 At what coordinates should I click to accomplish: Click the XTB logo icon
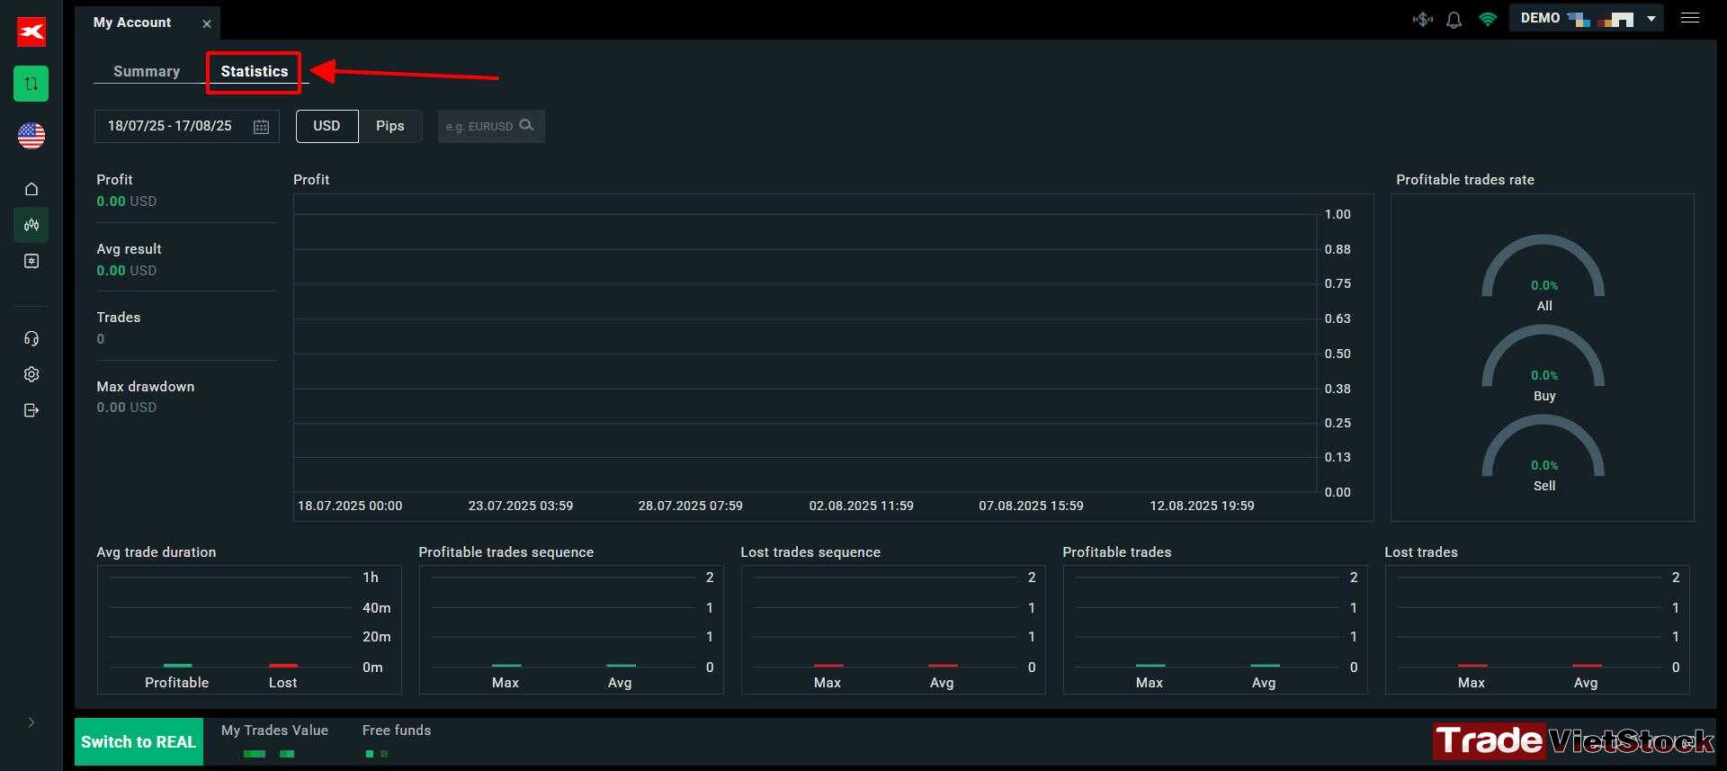tap(31, 32)
